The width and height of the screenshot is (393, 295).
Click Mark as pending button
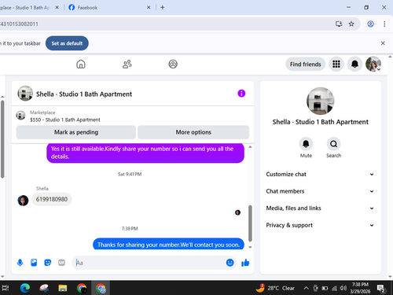click(x=76, y=132)
